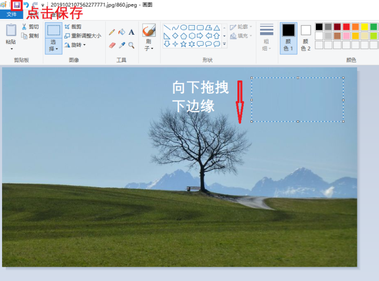Choose the Triangle shape
This screenshot has height=281, width=379.
[217, 27]
